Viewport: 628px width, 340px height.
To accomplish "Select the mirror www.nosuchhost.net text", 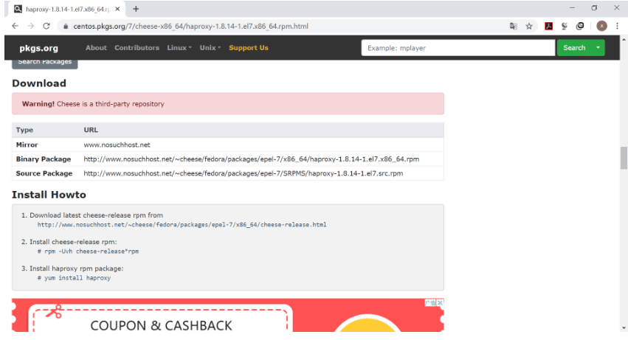I will tap(117, 145).
